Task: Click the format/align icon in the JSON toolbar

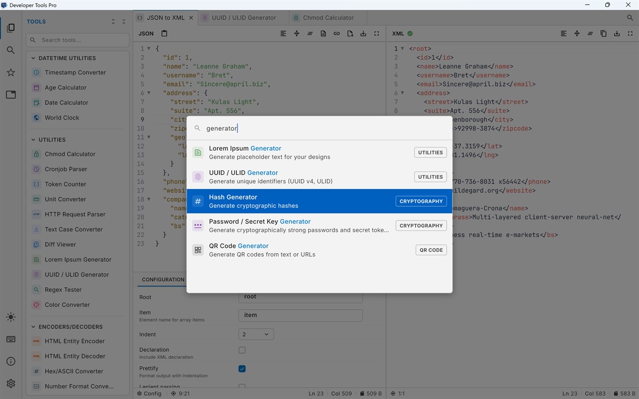Action: 283,33
